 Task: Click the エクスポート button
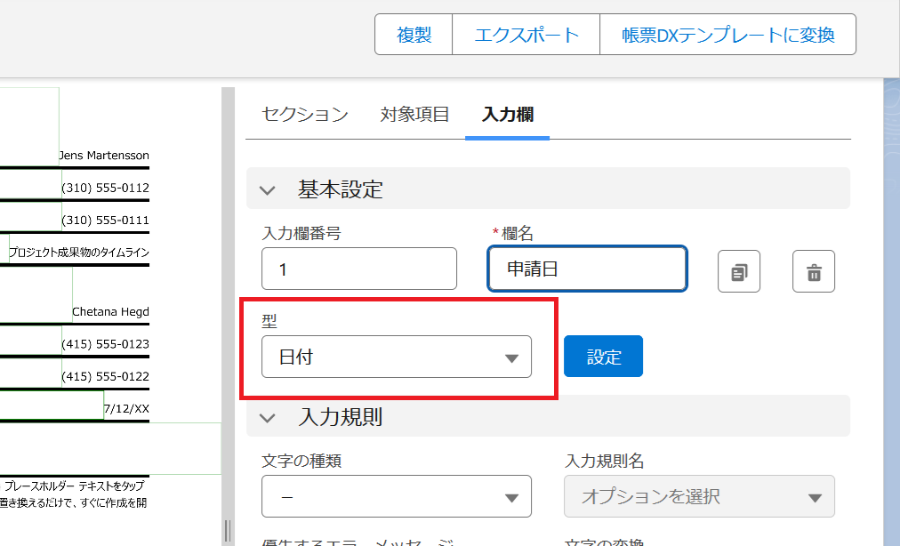click(x=526, y=35)
